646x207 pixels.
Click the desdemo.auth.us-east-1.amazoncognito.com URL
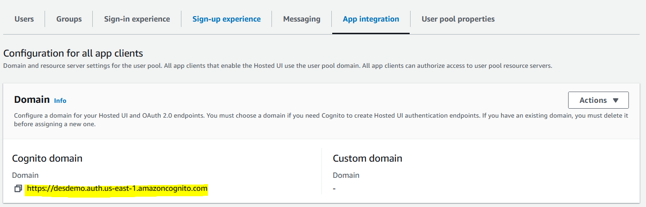click(x=117, y=189)
